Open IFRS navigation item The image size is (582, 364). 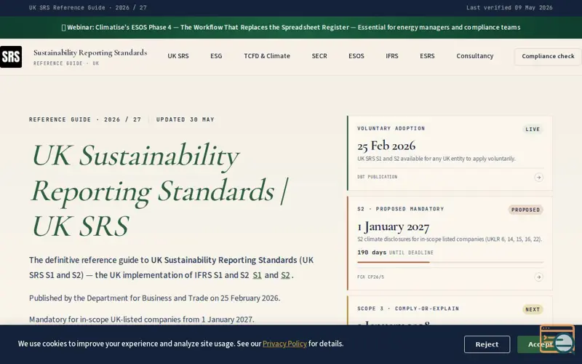(392, 56)
